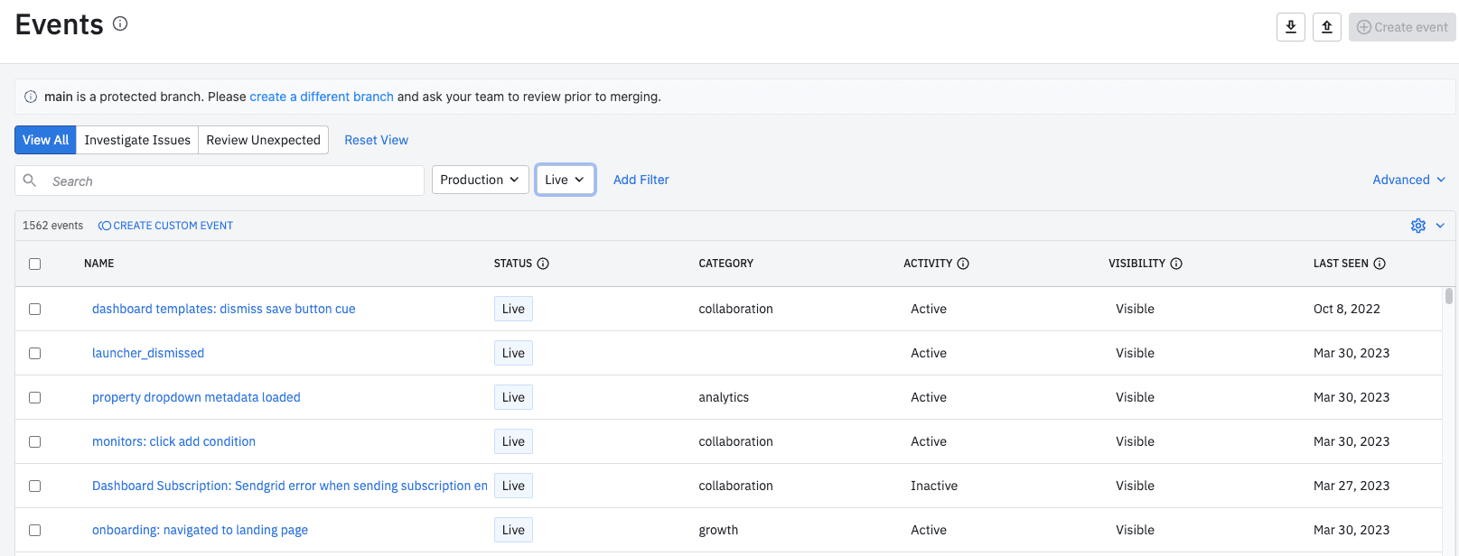Expand the Advanced options

click(1408, 180)
